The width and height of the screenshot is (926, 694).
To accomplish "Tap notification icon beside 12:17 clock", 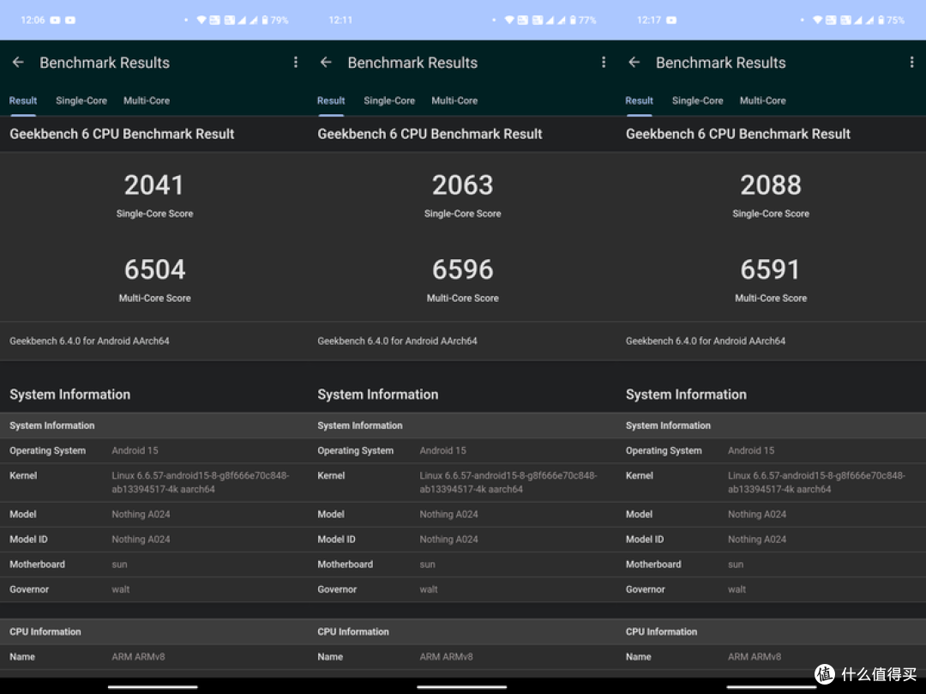I will point(671,20).
